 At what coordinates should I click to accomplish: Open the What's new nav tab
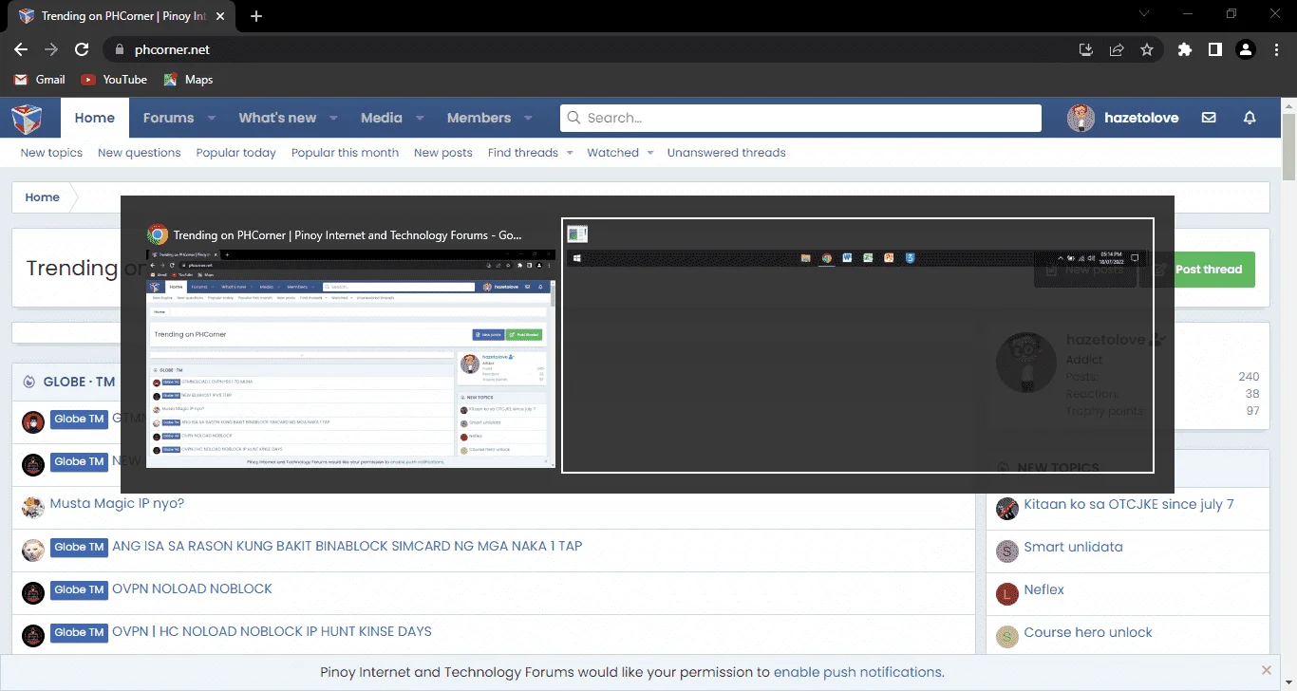277,118
